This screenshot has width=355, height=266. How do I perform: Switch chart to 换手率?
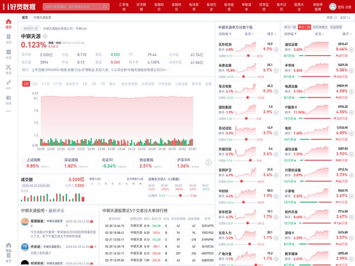[197, 84]
